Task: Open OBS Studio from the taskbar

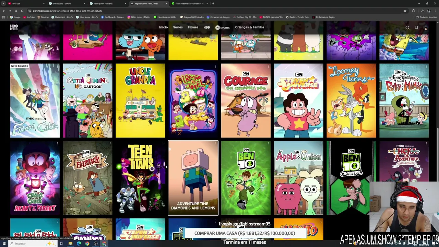Action: click(96, 244)
